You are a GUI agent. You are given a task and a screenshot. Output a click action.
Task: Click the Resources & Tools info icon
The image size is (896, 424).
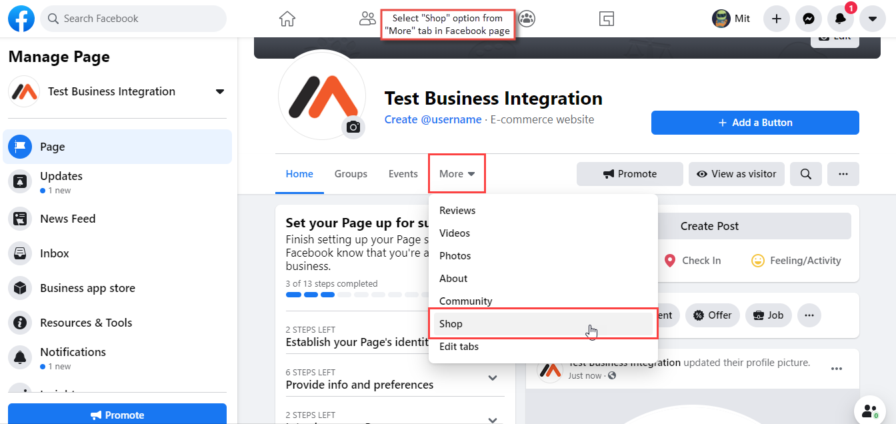coord(20,323)
